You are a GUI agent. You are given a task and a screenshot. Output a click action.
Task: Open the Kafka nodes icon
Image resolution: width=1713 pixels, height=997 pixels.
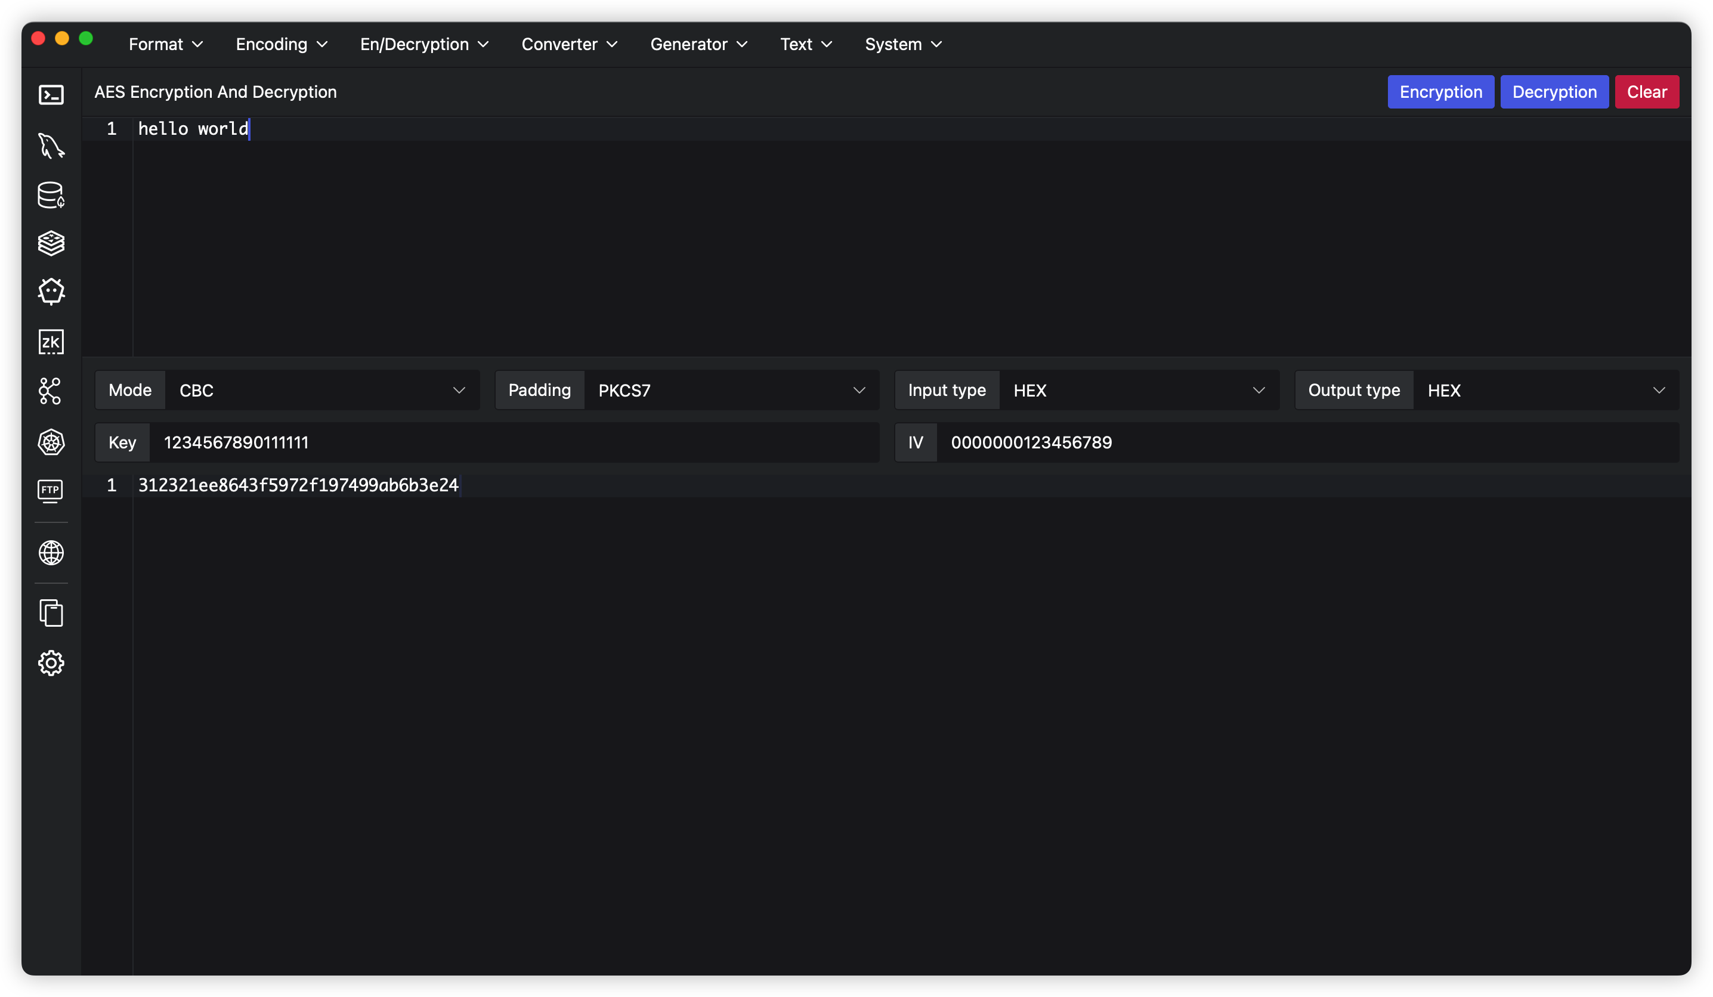click(x=50, y=391)
